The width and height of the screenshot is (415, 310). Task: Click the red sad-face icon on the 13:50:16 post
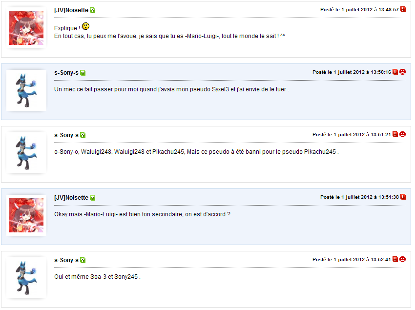point(403,72)
